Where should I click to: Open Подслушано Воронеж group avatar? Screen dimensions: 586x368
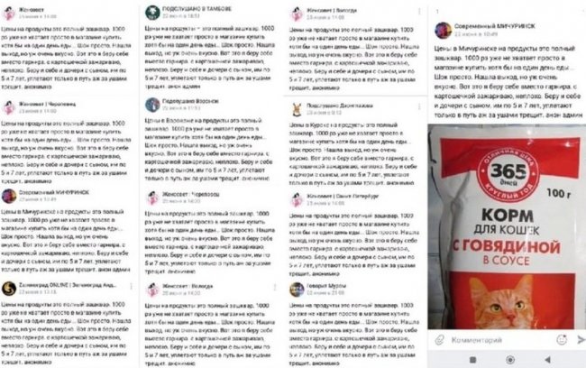[152, 105]
